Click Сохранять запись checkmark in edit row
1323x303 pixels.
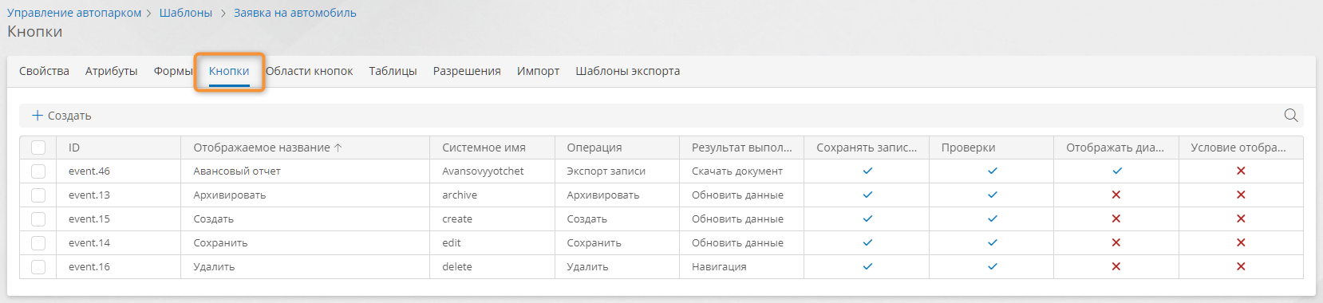867,242
